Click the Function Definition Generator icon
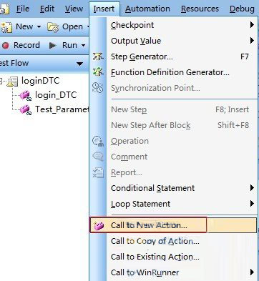This screenshot has height=281, width=259. tap(98, 72)
